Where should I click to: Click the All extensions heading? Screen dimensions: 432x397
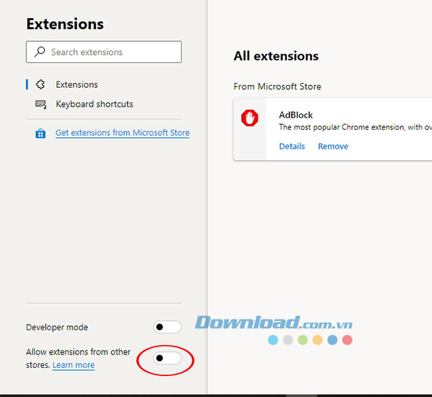click(276, 56)
